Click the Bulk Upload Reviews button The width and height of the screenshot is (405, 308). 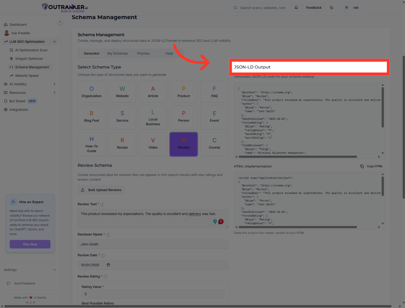point(101,190)
